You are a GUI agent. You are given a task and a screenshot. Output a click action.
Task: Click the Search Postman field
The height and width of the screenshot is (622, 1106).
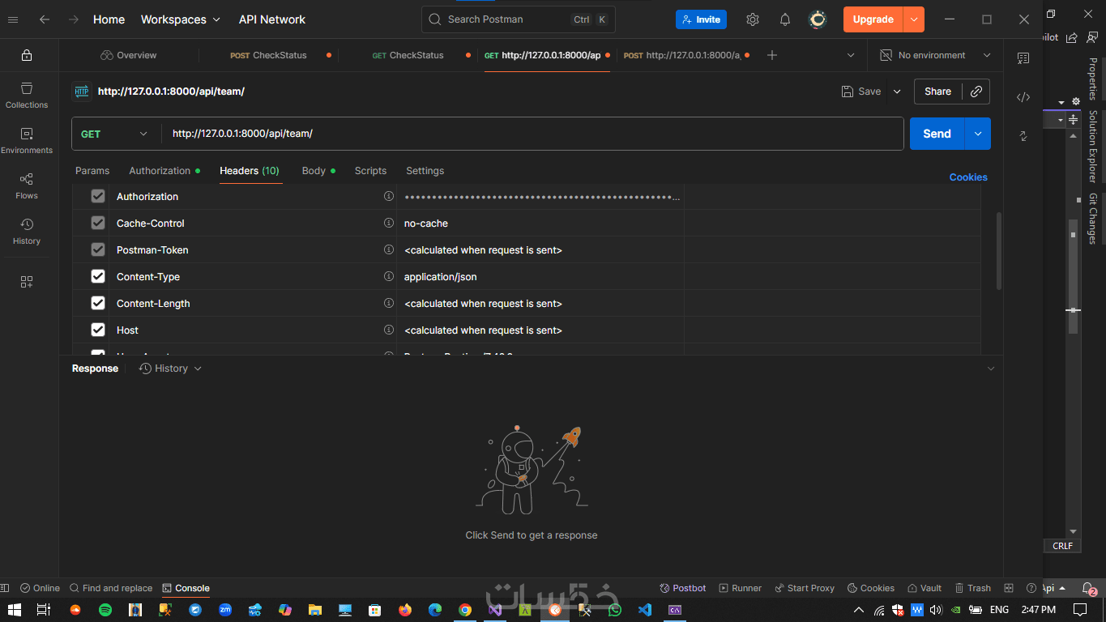pyautogui.click(x=519, y=19)
